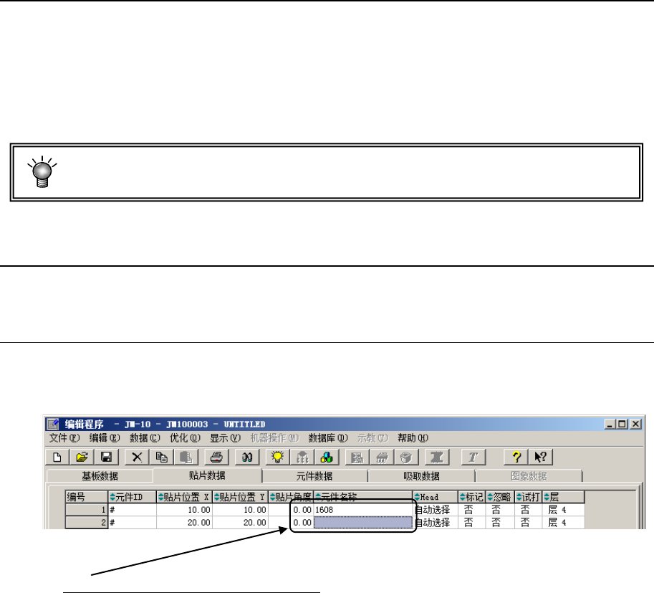Click the Save floppy disk icon
Image resolution: width=654 pixels, height=593 pixels.
point(106,457)
